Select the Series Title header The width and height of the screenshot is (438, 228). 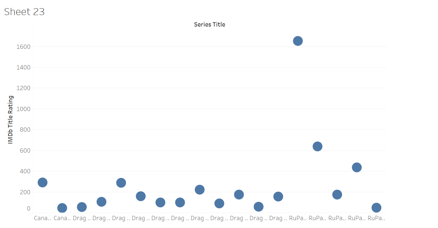point(210,25)
